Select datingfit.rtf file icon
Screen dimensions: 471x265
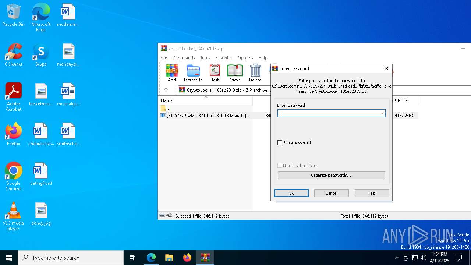(x=41, y=174)
